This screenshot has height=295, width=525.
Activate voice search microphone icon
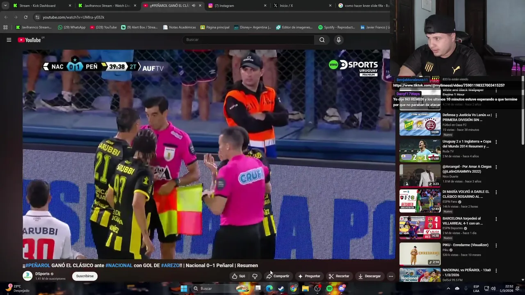(x=338, y=40)
